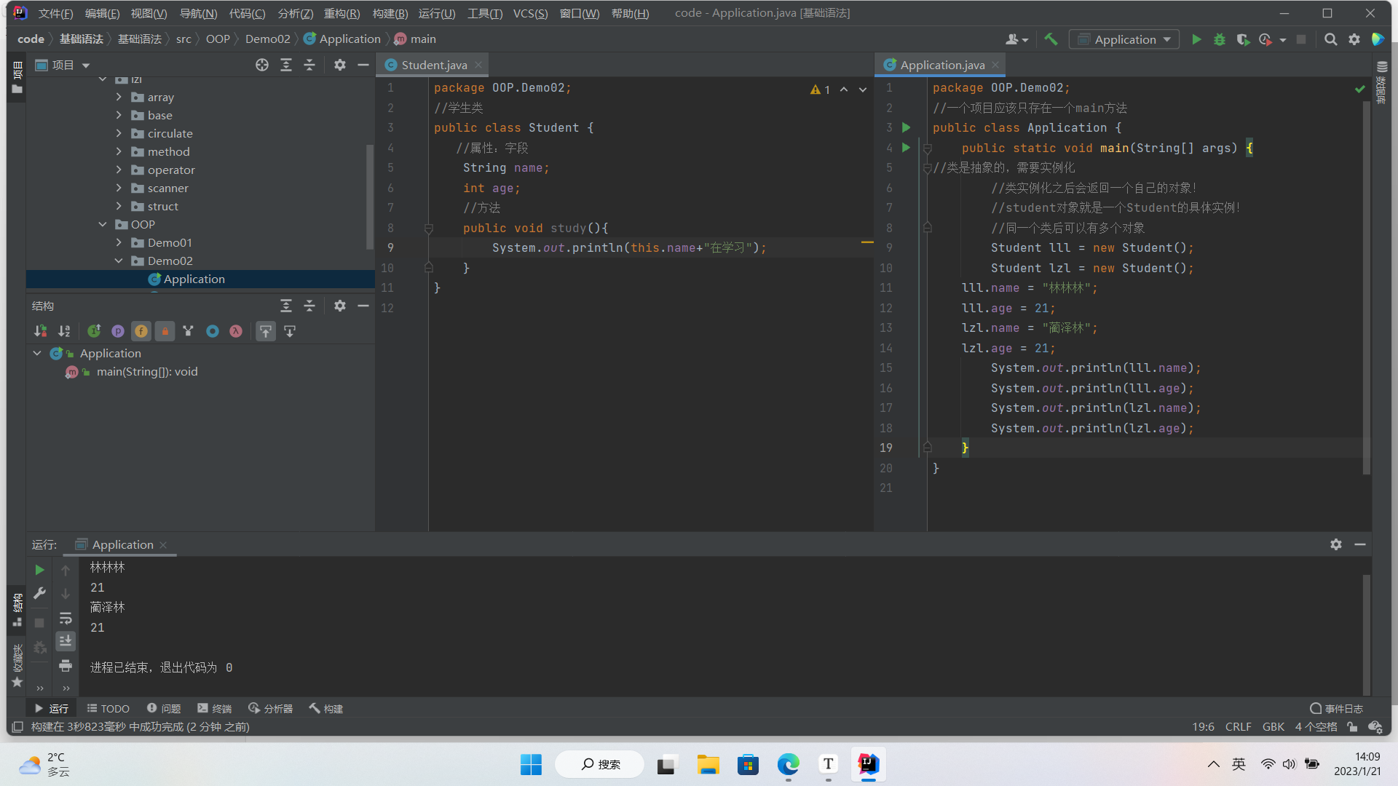Click the Select Opened File target icon
Viewport: 1398px width, 786px height.
[262, 65]
